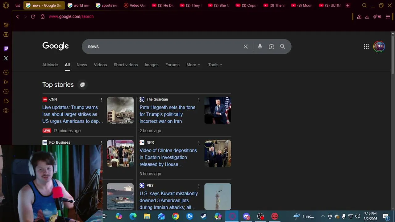Switch to the 'sports news' tab
395x222 pixels.
point(106,5)
